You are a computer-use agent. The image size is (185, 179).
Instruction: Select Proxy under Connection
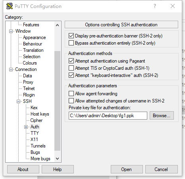[x=28, y=82]
